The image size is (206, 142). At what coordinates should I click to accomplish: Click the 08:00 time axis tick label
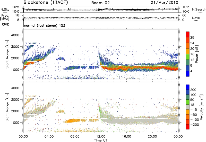(75, 137)
